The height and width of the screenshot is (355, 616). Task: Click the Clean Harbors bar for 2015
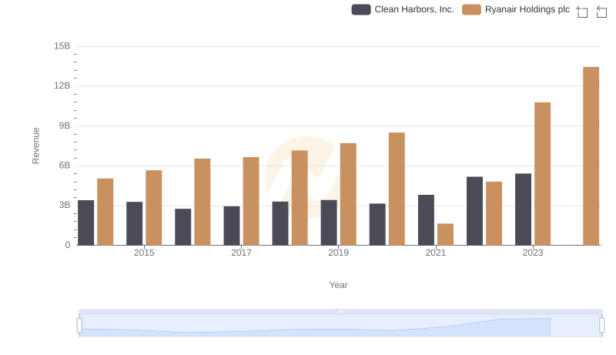pyautogui.click(x=134, y=223)
